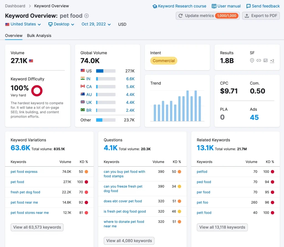Open the 'fresh pet dog food' keyword
The height and width of the screenshot is (247, 284).
click(25, 192)
